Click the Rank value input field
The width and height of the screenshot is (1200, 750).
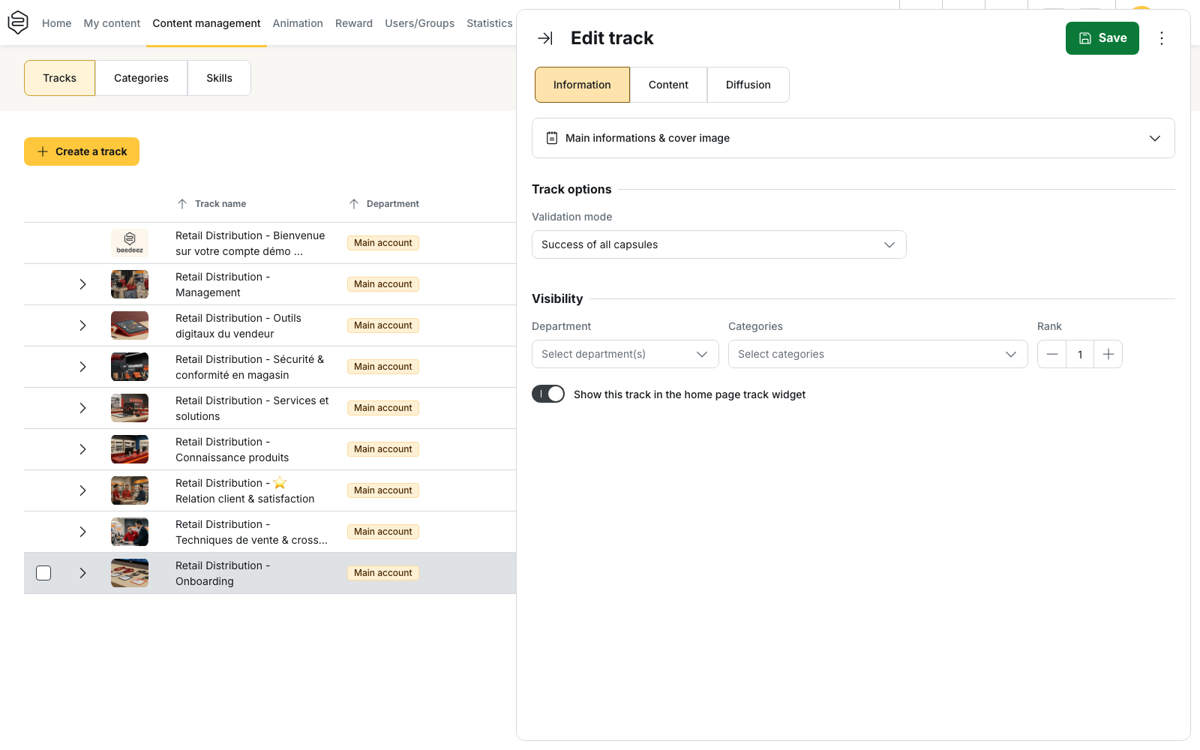pyautogui.click(x=1080, y=354)
